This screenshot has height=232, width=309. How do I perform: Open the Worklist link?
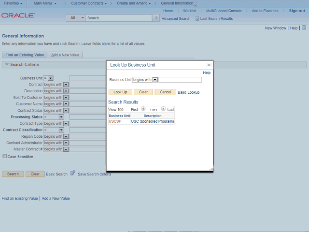[x=190, y=11]
